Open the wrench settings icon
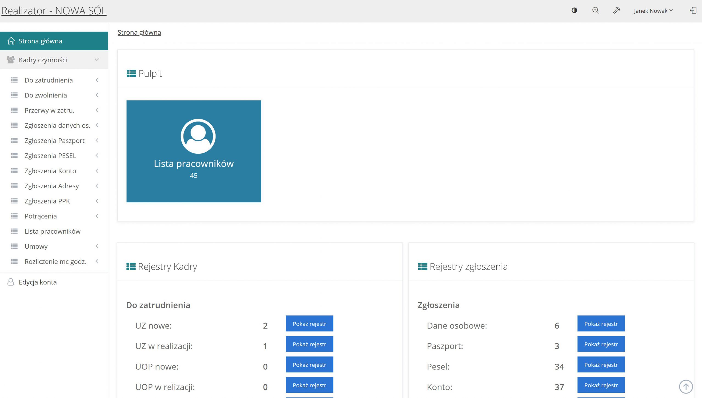Image resolution: width=702 pixels, height=398 pixels. [x=616, y=10]
